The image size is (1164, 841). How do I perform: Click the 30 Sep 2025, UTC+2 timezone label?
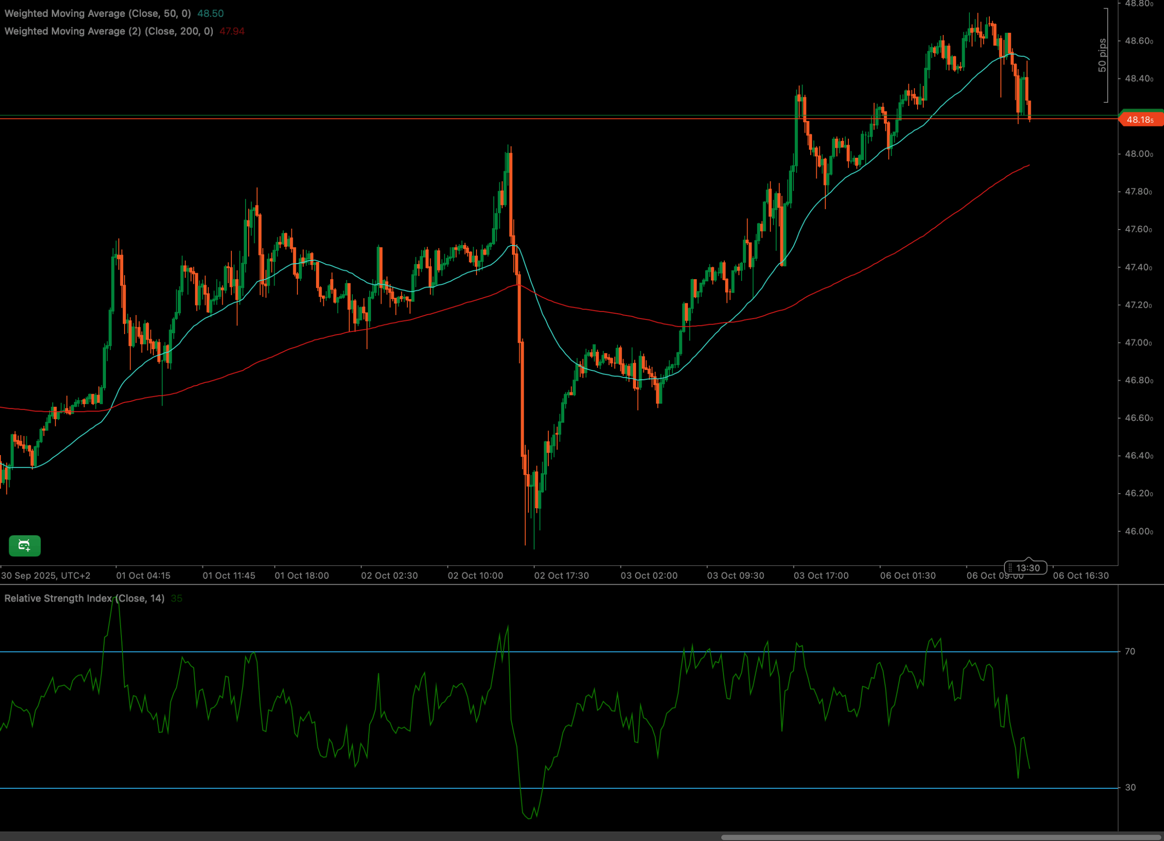point(45,576)
